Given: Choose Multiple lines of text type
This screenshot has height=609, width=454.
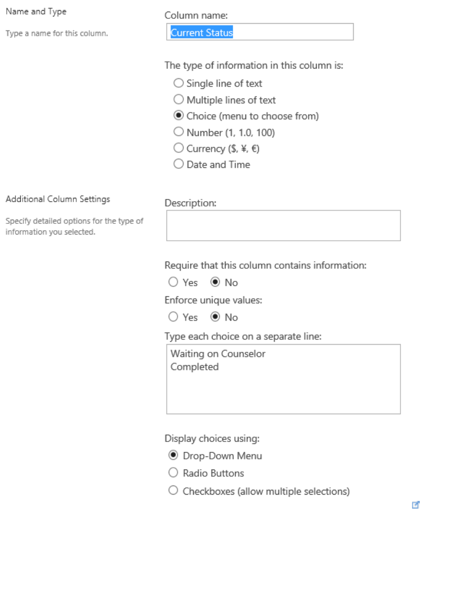Looking at the screenshot, I should click(x=179, y=100).
